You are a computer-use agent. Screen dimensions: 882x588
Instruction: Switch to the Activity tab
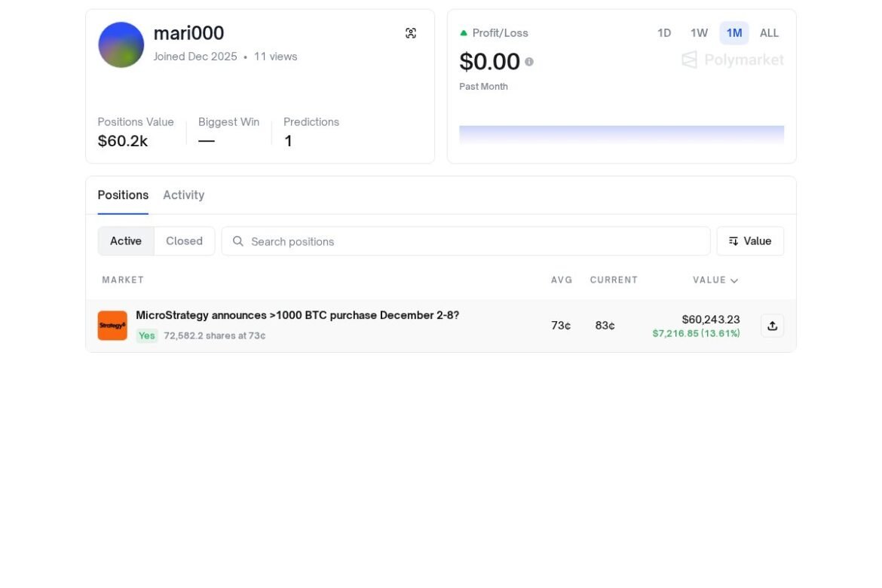coord(183,194)
